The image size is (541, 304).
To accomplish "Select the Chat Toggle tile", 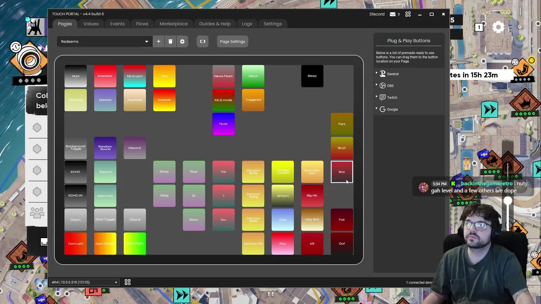I will 105,220.
